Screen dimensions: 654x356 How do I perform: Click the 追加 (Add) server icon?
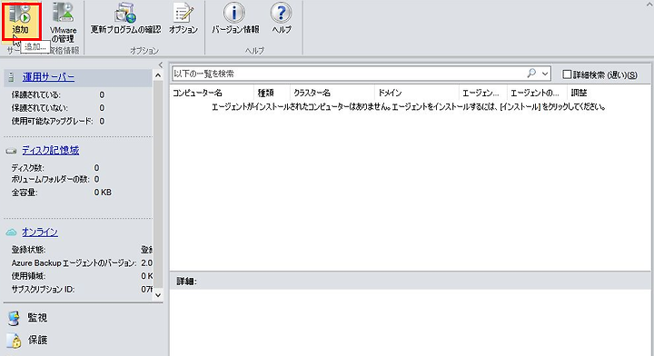(21, 14)
